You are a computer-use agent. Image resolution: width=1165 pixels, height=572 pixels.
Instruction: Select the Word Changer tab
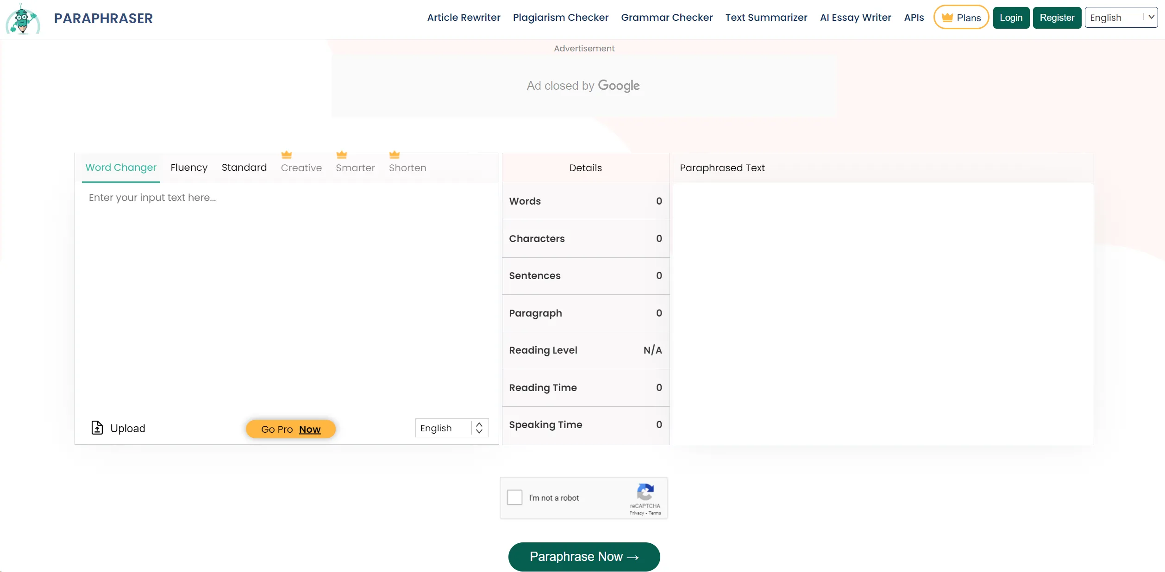[121, 168]
